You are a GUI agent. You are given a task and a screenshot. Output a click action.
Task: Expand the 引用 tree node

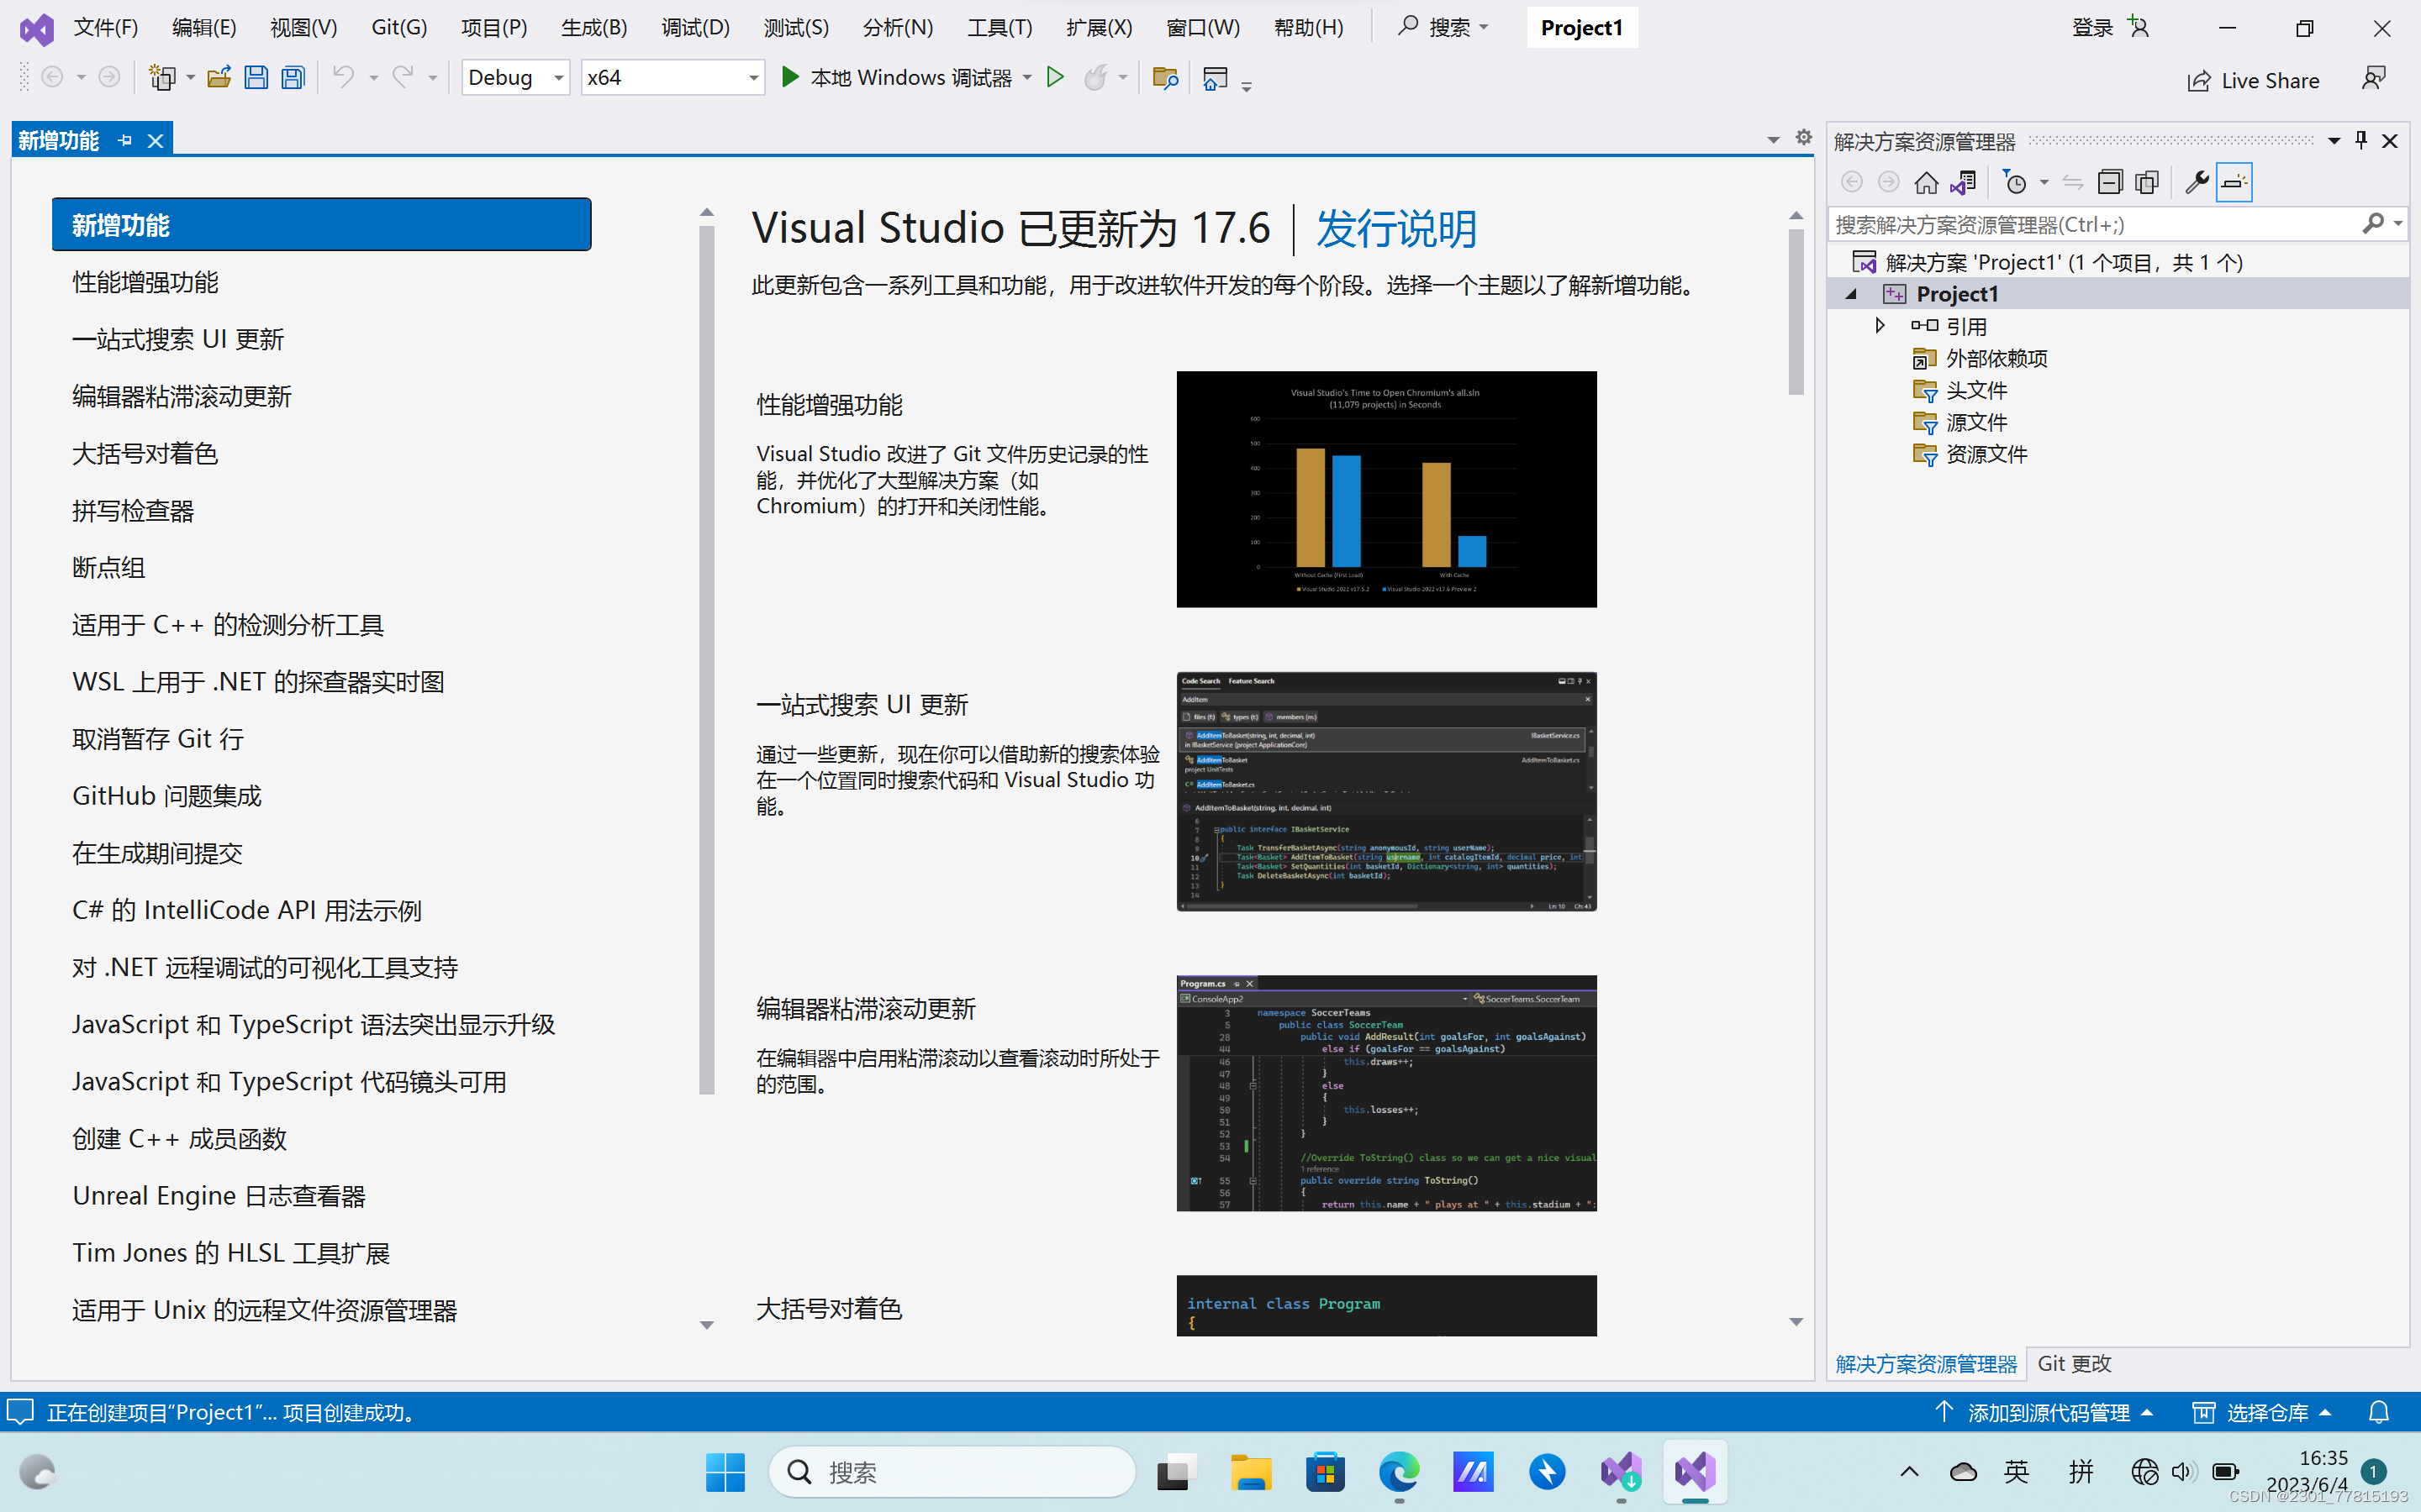coord(1880,326)
